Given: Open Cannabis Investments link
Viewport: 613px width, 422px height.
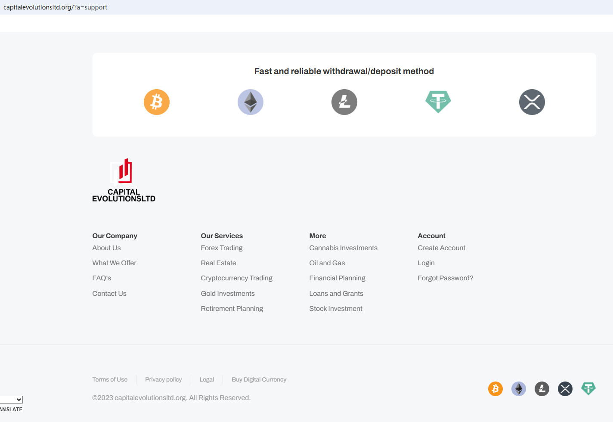Looking at the screenshot, I should [343, 248].
